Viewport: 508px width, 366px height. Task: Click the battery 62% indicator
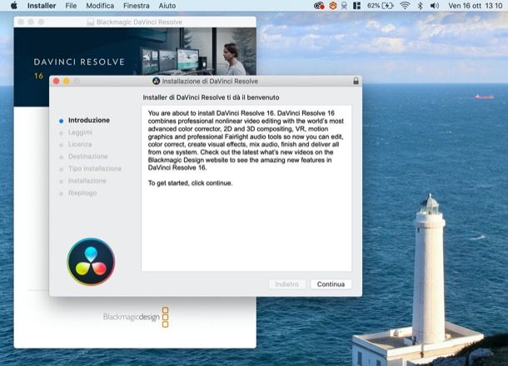coord(381,6)
